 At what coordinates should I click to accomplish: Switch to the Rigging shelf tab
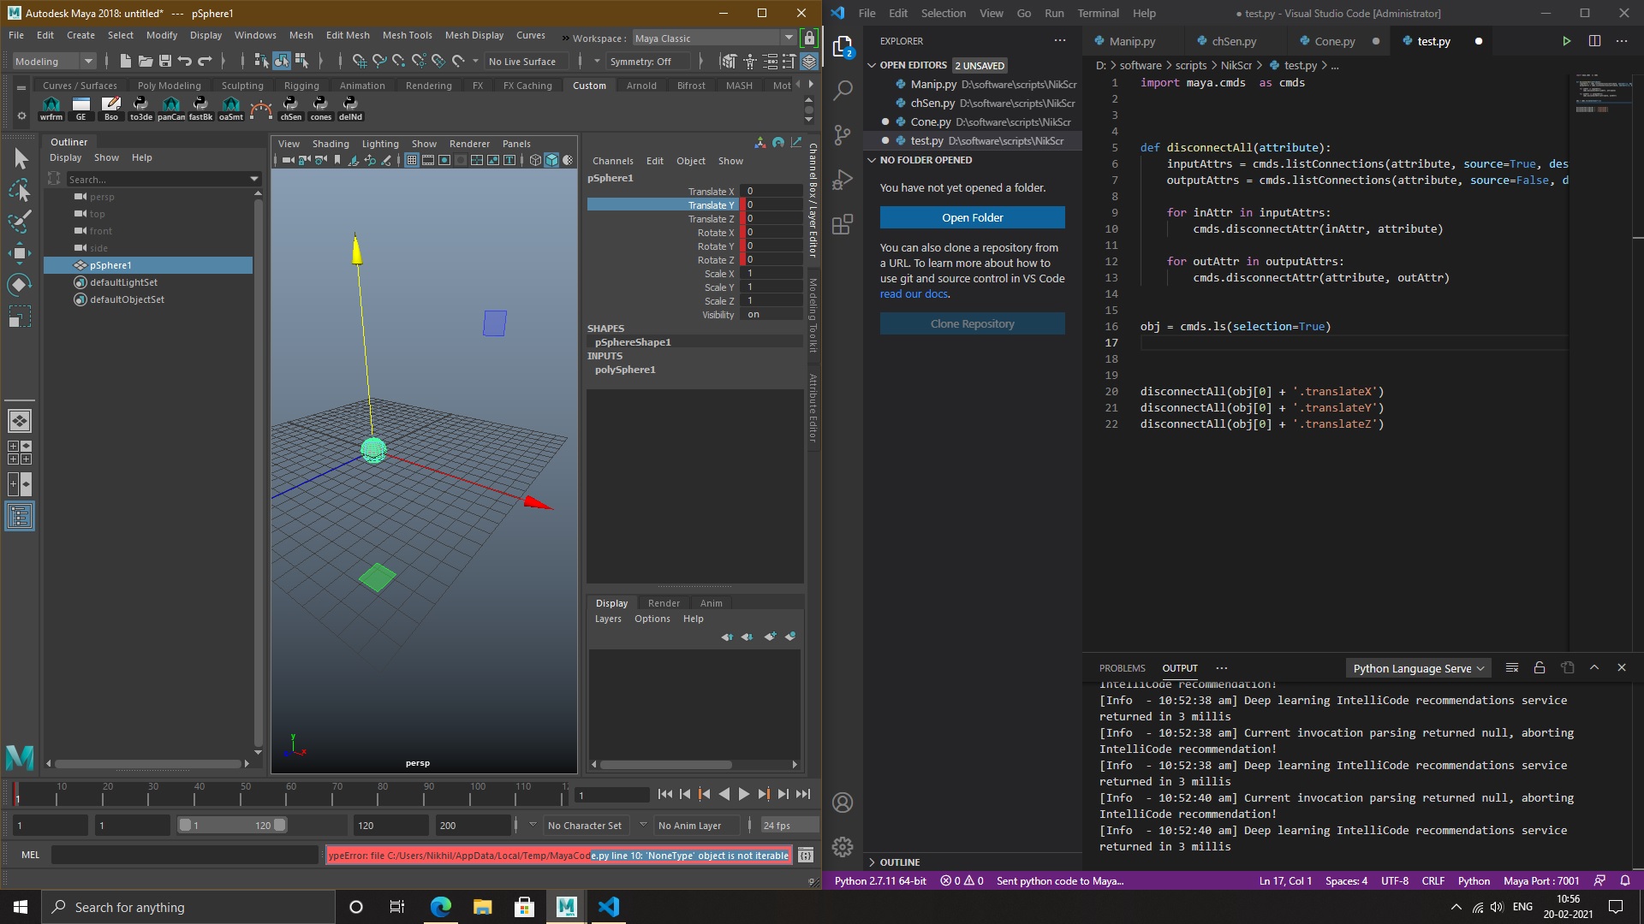(301, 86)
